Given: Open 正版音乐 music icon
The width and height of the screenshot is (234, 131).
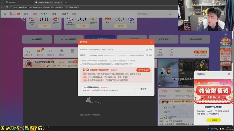Looking at the screenshot, I should tap(160, 52).
